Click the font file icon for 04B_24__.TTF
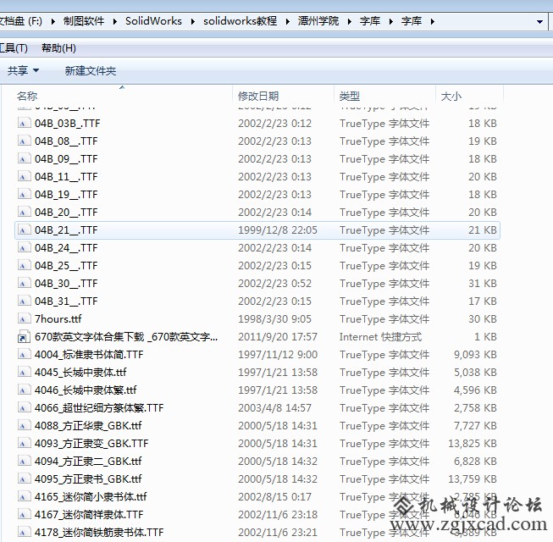Viewport: 553px width, 542px height. [24, 247]
